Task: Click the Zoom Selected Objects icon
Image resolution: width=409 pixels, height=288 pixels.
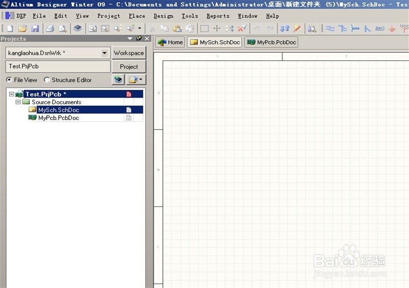Action: (118, 28)
